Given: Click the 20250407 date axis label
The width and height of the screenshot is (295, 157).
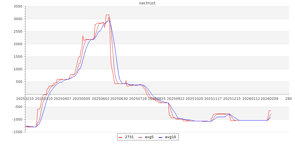Looking at the screenshot, I should (x=62, y=99).
